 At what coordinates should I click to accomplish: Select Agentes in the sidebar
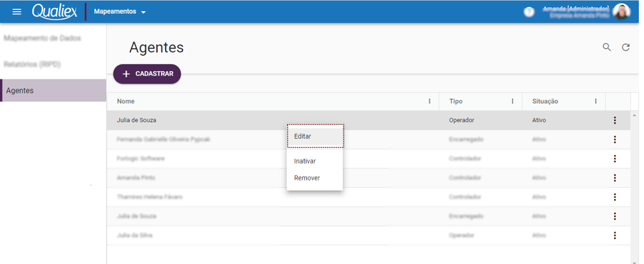point(54,90)
